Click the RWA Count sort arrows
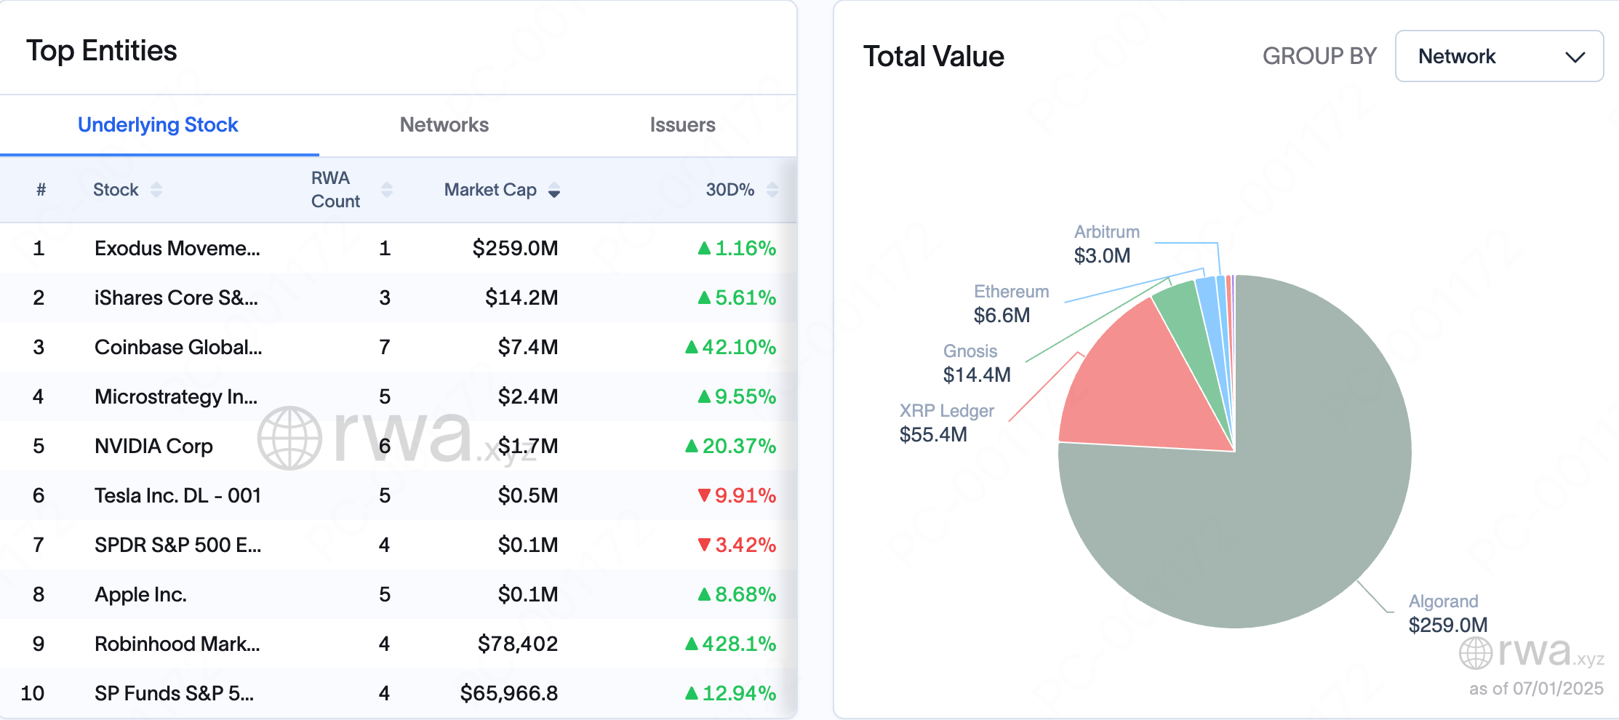Image resolution: width=1619 pixels, height=720 pixels. [x=387, y=190]
